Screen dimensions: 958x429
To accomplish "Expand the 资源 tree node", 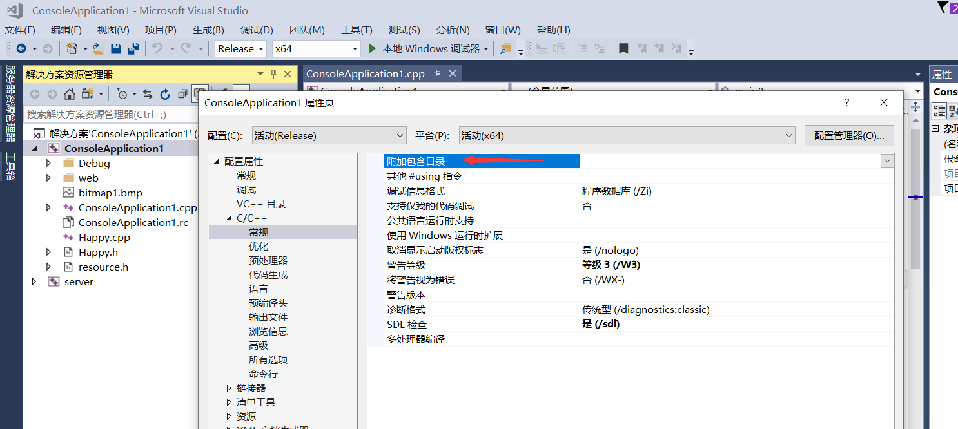I will coord(229,417).
